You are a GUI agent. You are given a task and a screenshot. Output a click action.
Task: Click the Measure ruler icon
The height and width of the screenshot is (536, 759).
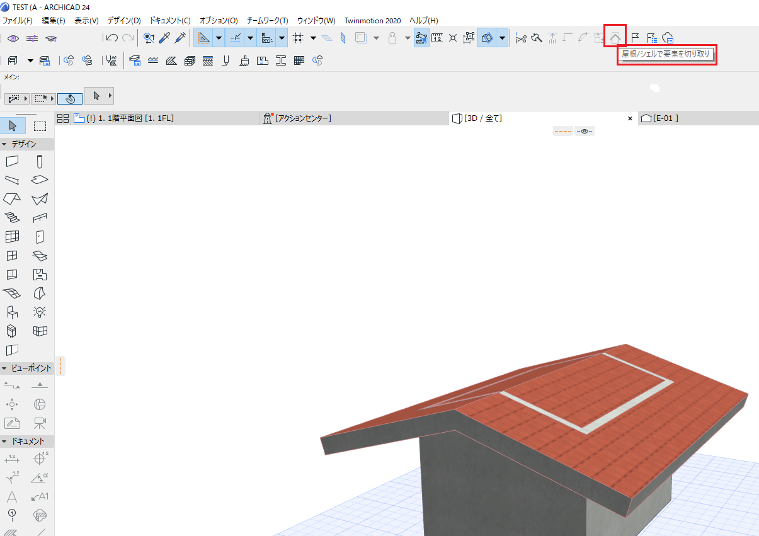(x=437, y=38)
